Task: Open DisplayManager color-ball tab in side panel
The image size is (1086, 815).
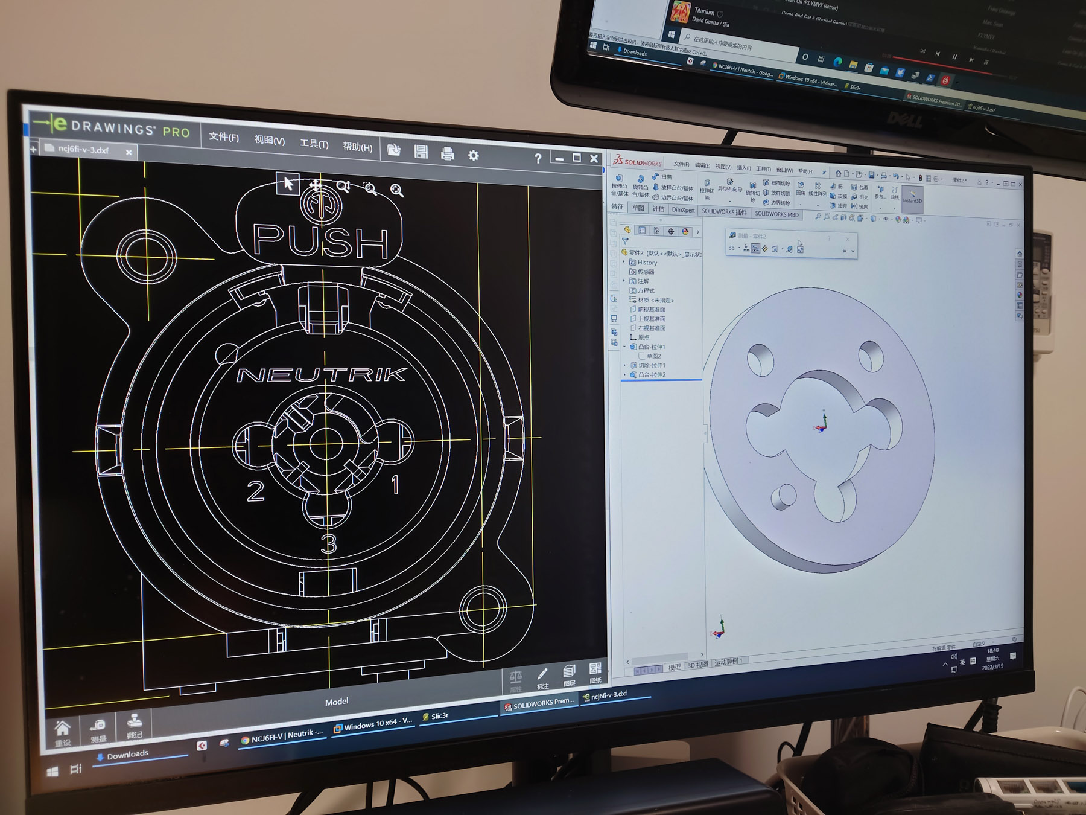Action: tap(685, 232)
